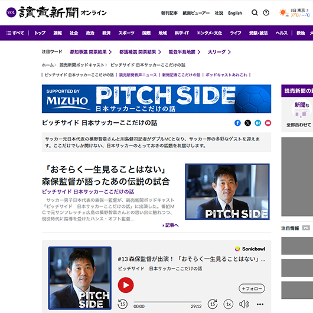Share the page on Facebook

coord(237,123)
